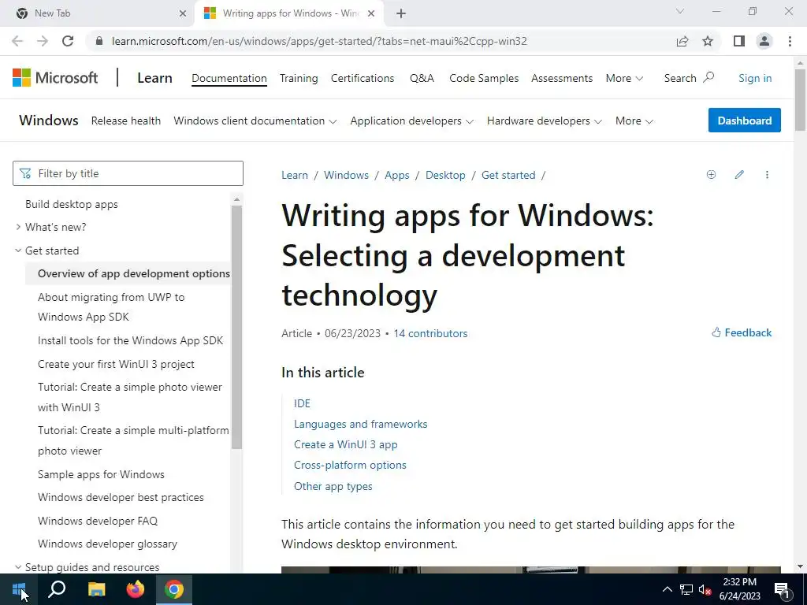Click the taskbar clock and date
Screen dimensions: 807x605
739,589
